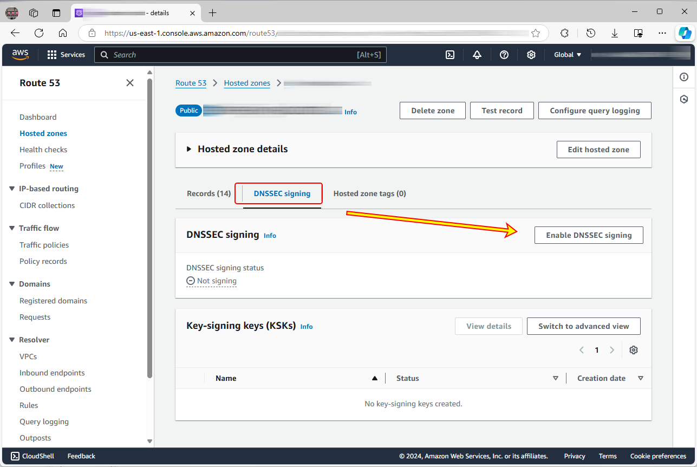Open the Global region selector
This screenshot has height=467, width=697.
(566, 54)
